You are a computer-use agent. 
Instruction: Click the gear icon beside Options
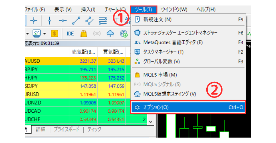[x=137, y=107]
